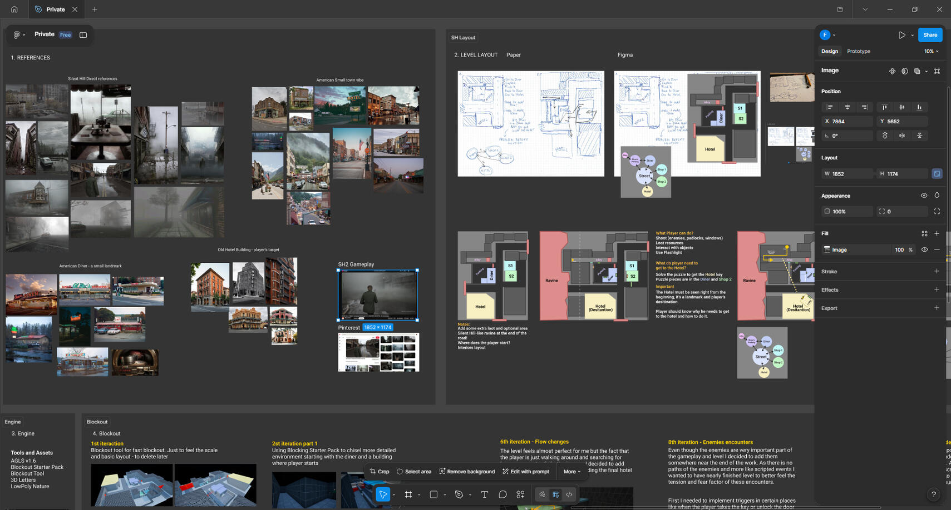Image resolution: width=951 pixels, height=510 pixels.
Task: Align selection to the left
Action: pos(830,107)
